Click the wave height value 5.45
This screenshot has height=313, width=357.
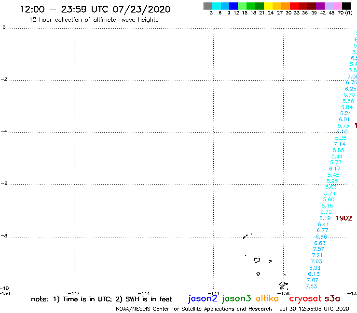coord(333,175)
